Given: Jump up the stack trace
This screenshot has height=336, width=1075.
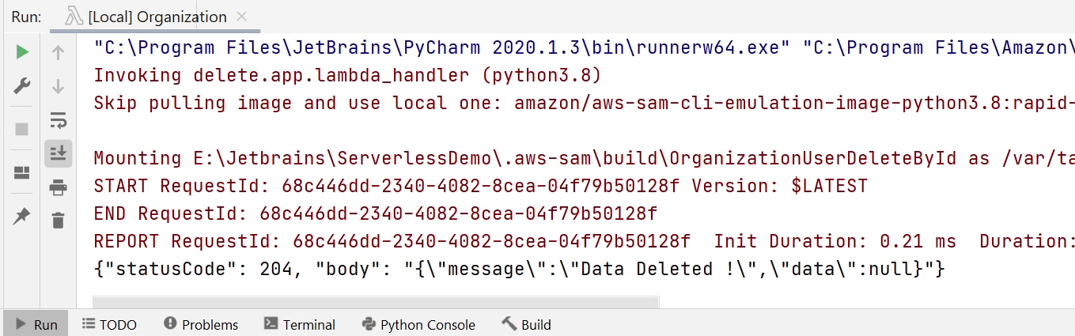Looking at the screenshot, I should (58, 52).
